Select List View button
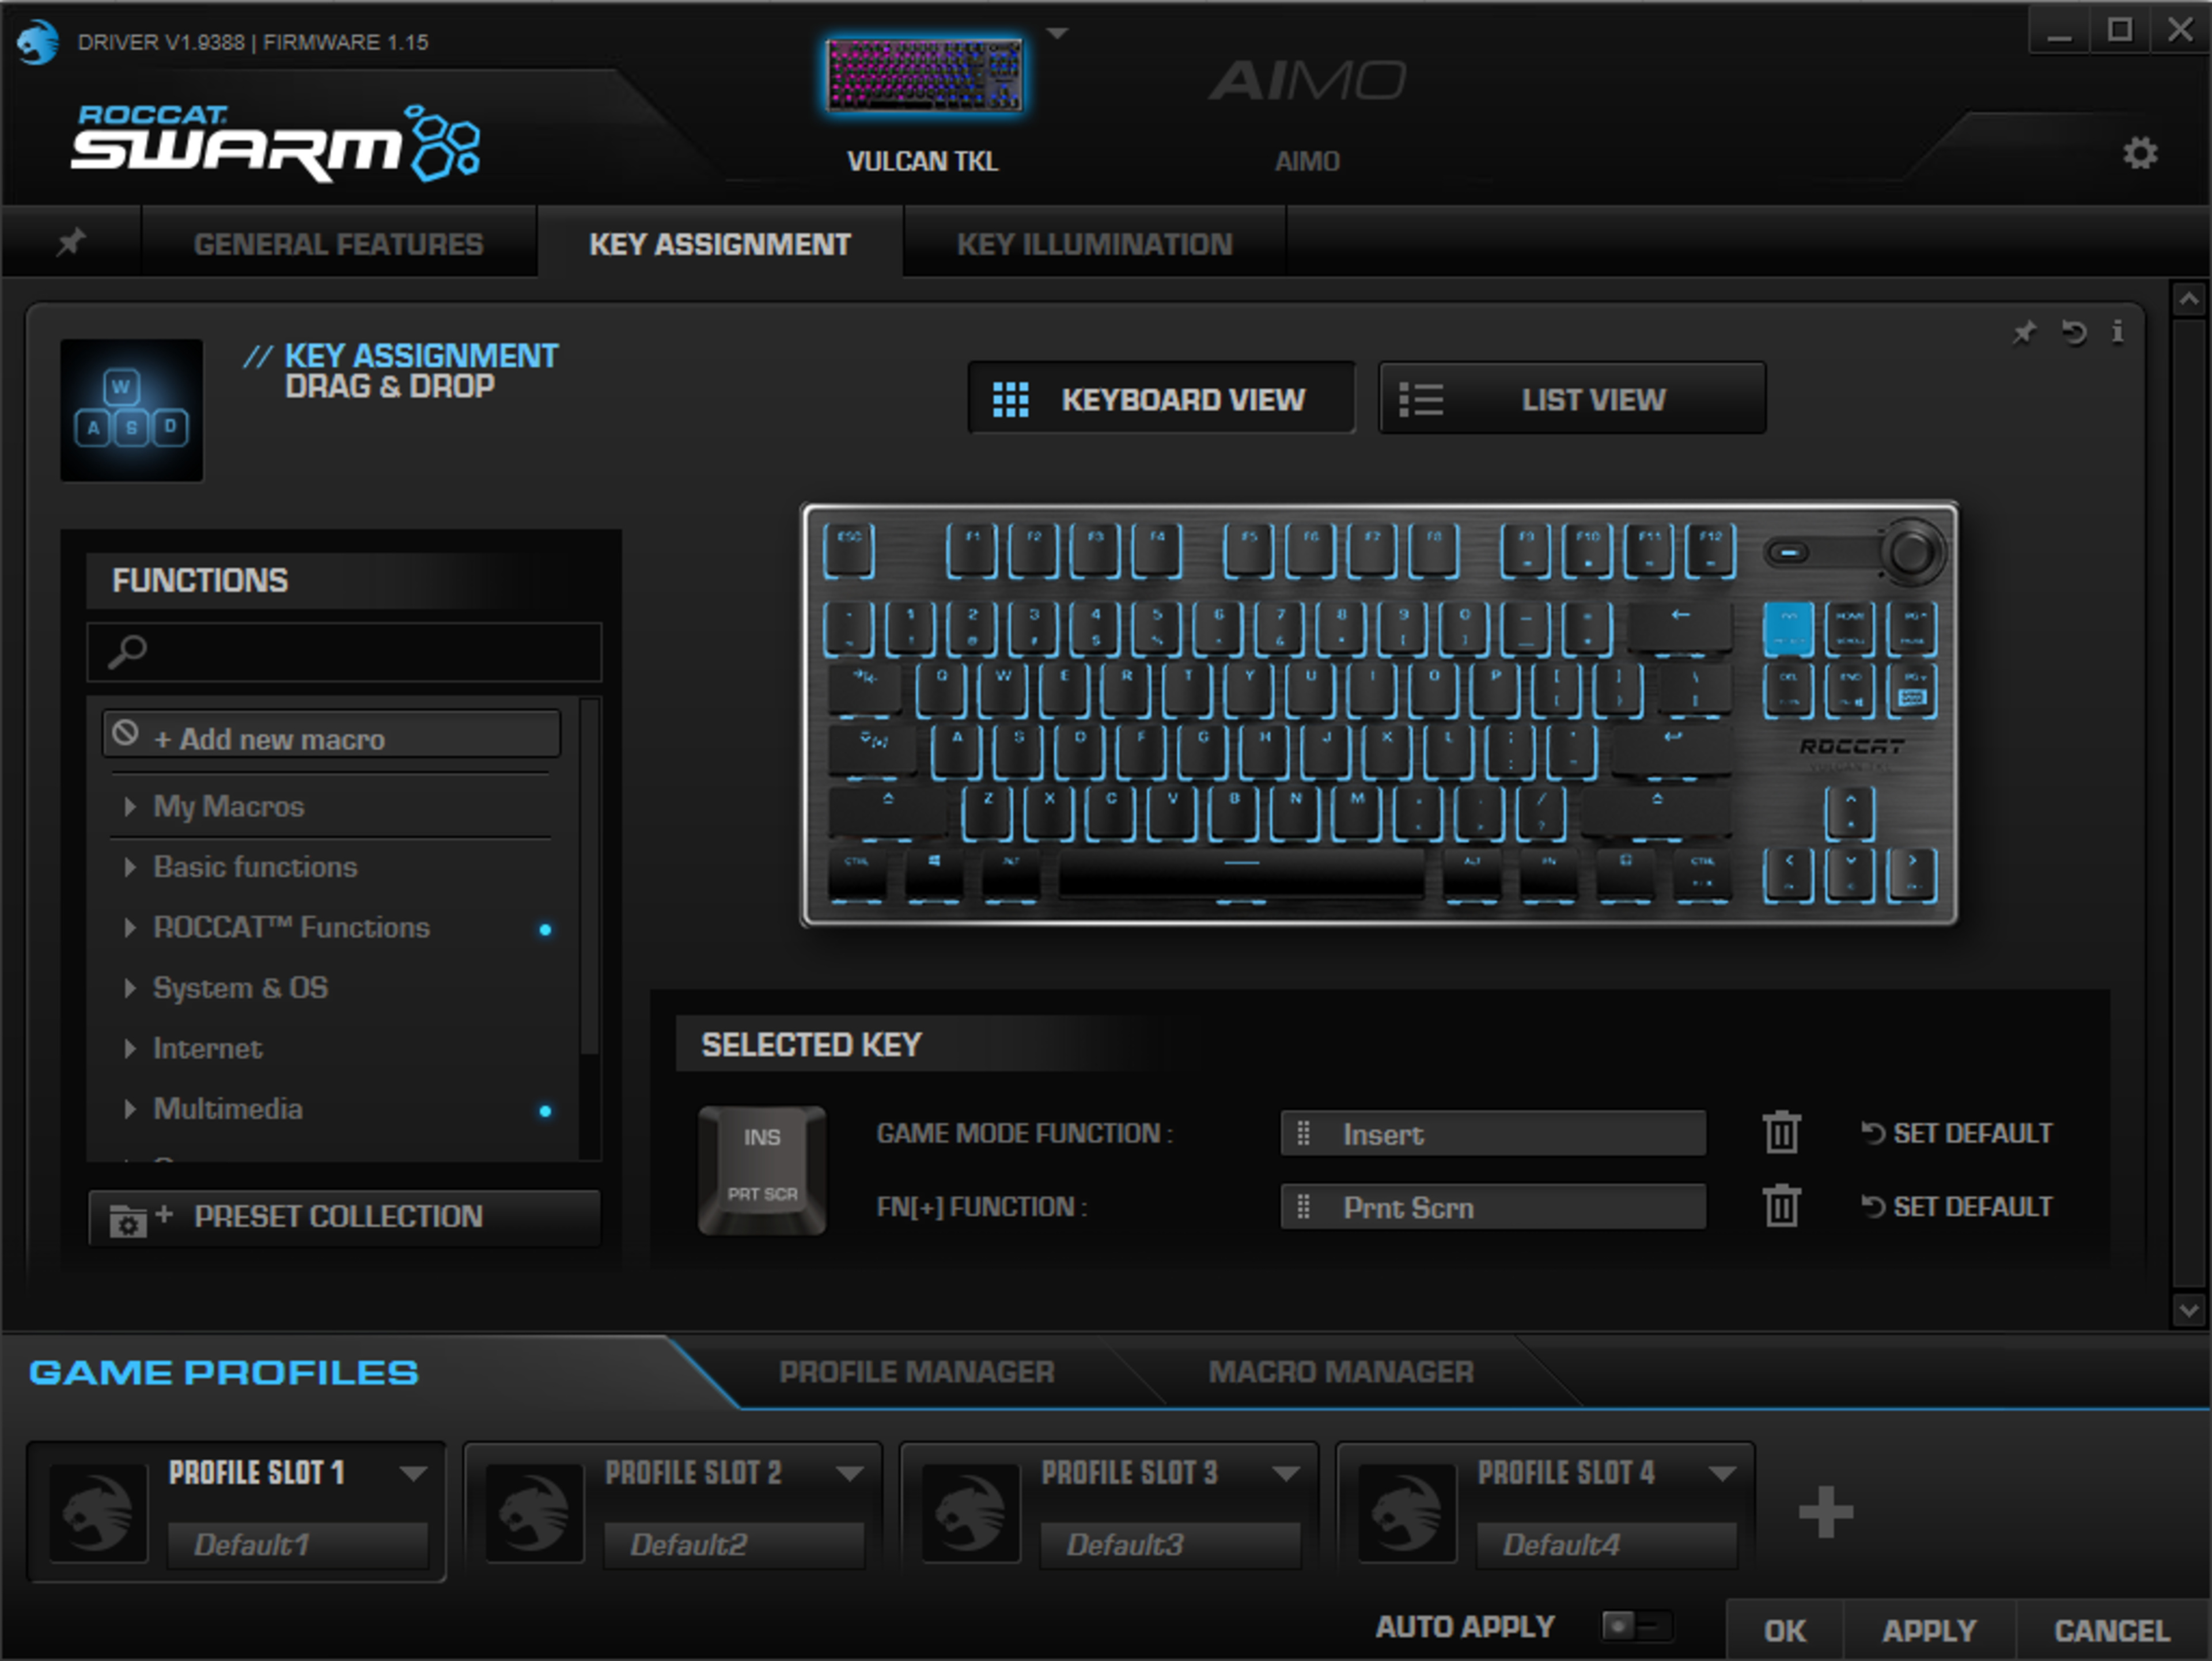 click(1572, 399)
